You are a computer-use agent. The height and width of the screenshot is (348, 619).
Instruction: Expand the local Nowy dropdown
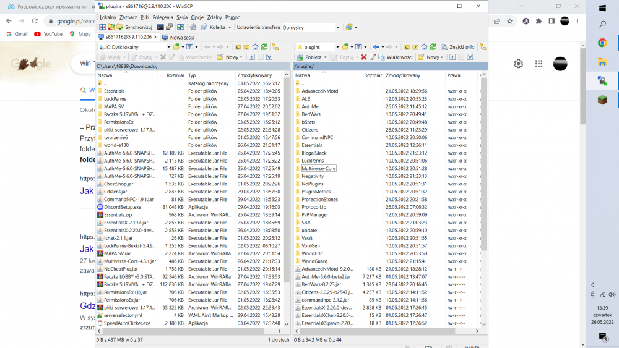pyautogui.click(x=241, y=57)
